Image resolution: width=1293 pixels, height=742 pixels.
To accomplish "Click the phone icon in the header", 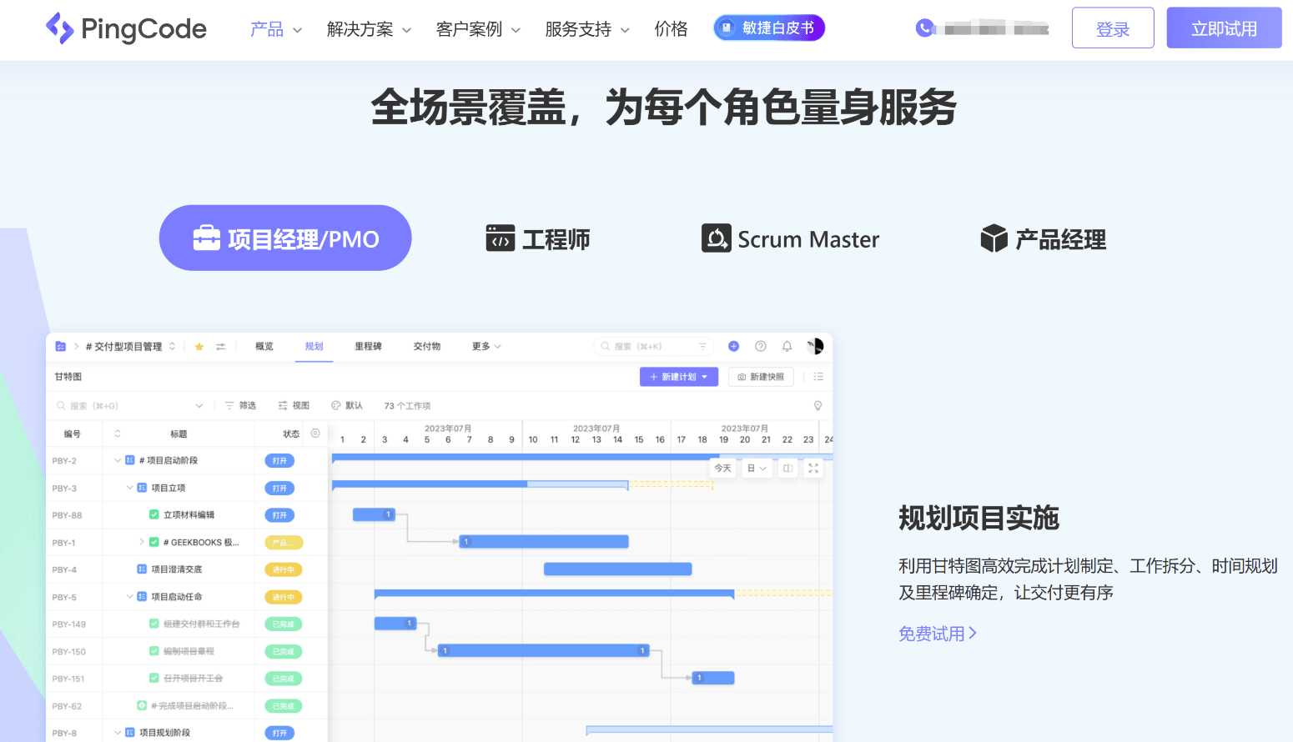I will point(924,28).
